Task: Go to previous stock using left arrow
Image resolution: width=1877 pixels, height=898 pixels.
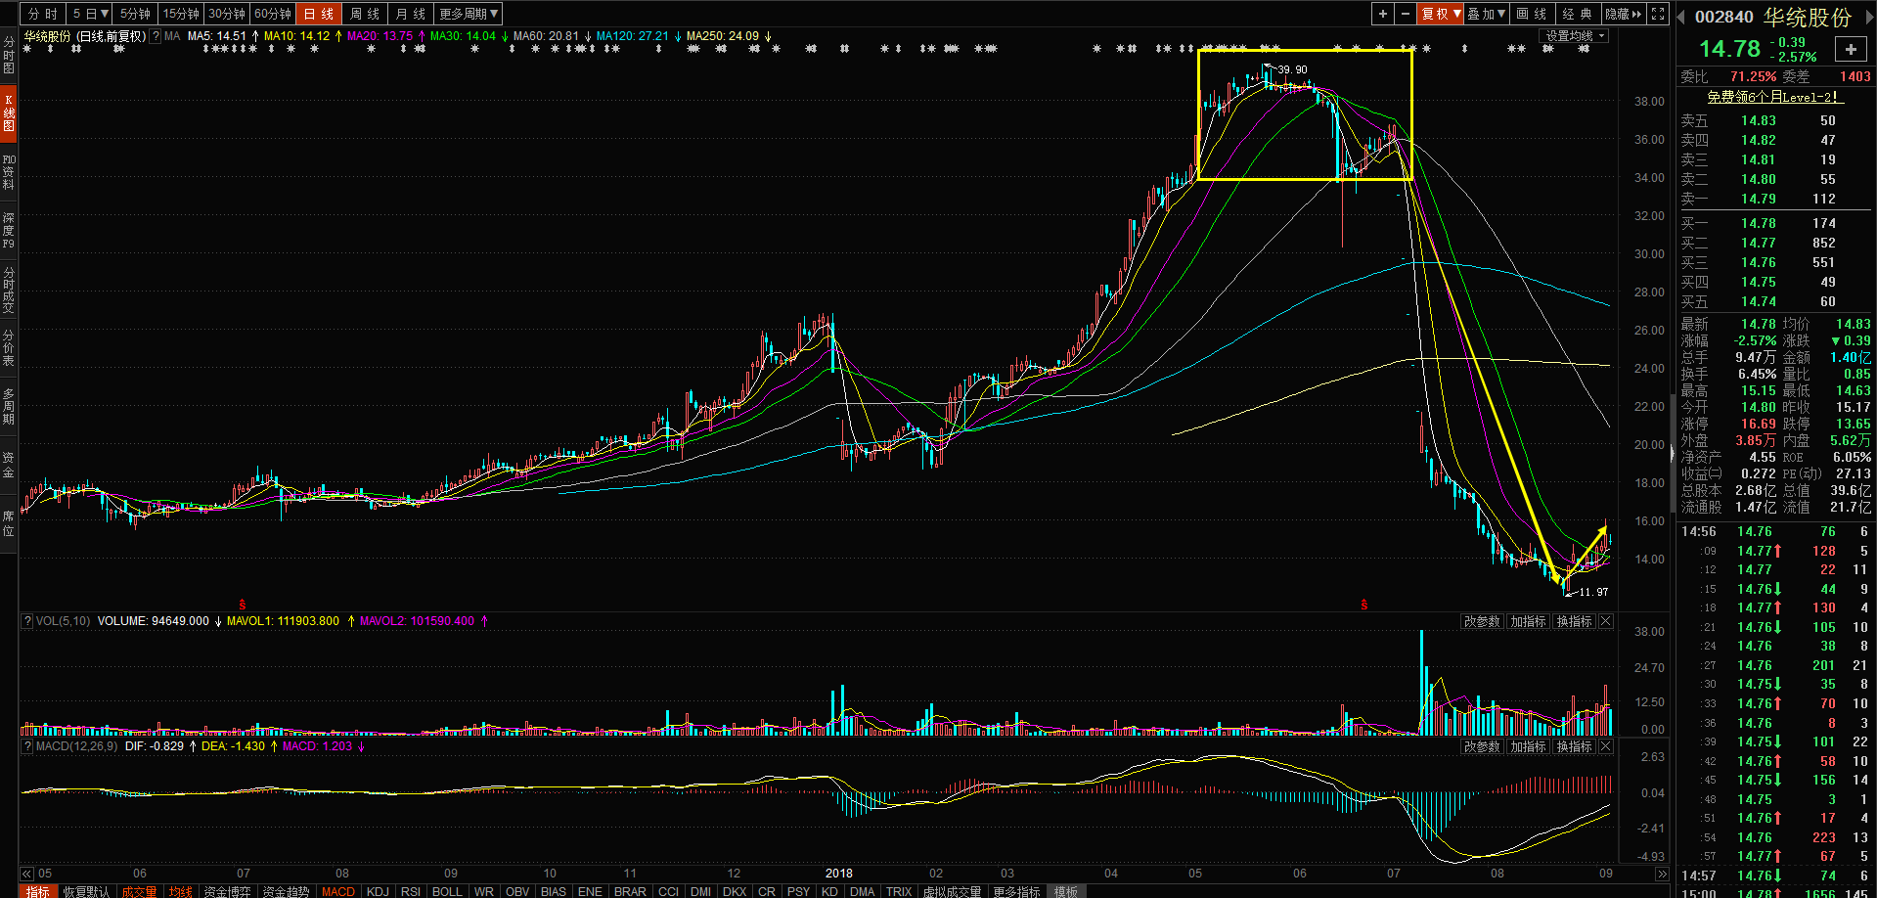Action: click(1682, 17)
